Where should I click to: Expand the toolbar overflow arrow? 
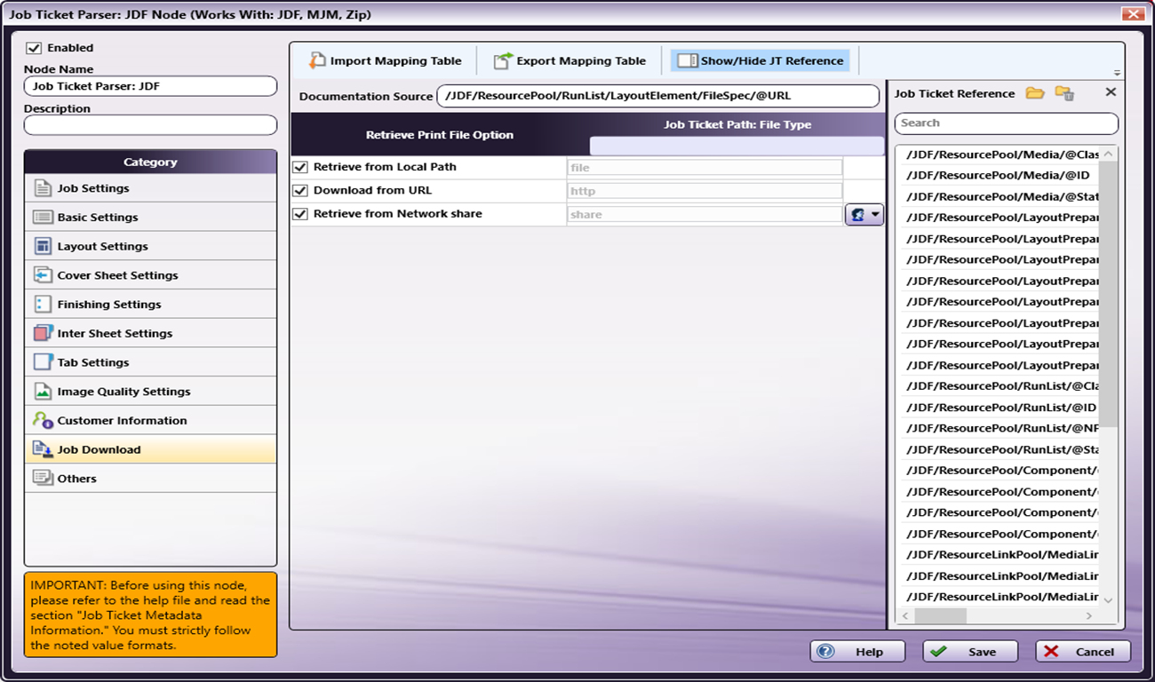1117,74
